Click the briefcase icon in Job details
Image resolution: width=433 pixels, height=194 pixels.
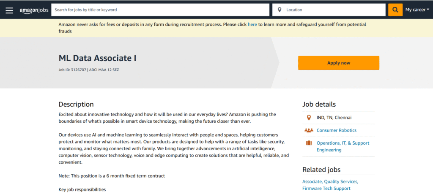pyautogui.click(x=309, y=143)
